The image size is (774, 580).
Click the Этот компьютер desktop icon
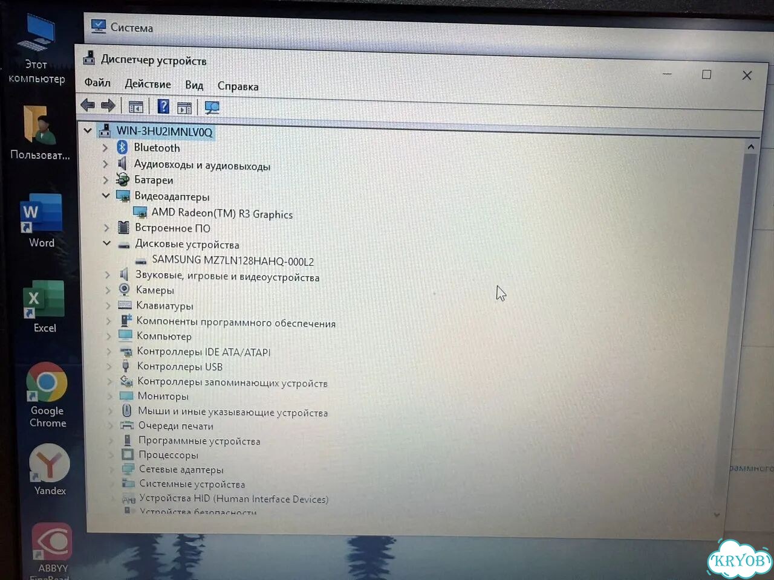point(37,50)
